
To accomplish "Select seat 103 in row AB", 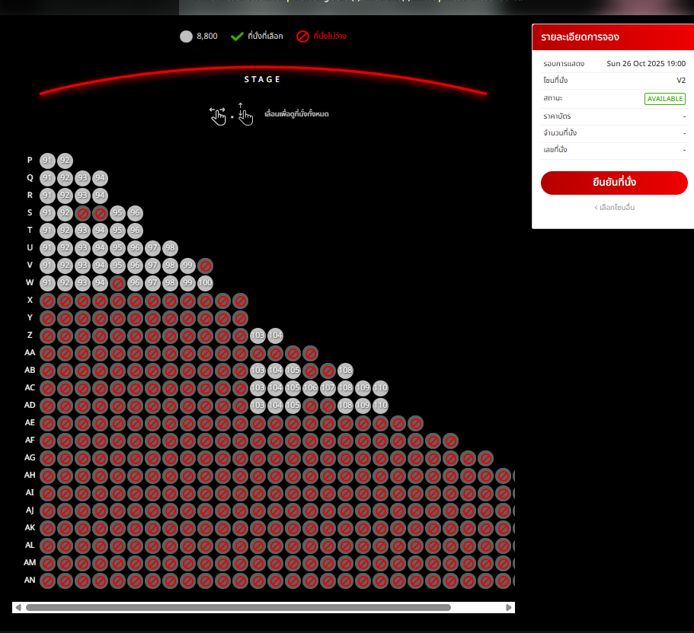I will point(257,371).
